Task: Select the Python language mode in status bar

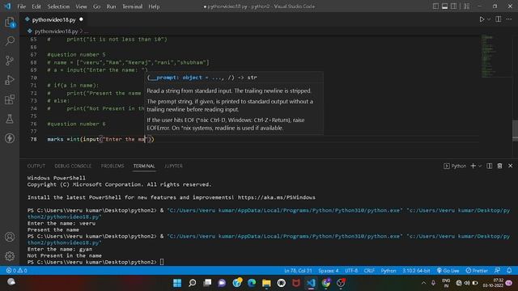Action: click(388, 271)
